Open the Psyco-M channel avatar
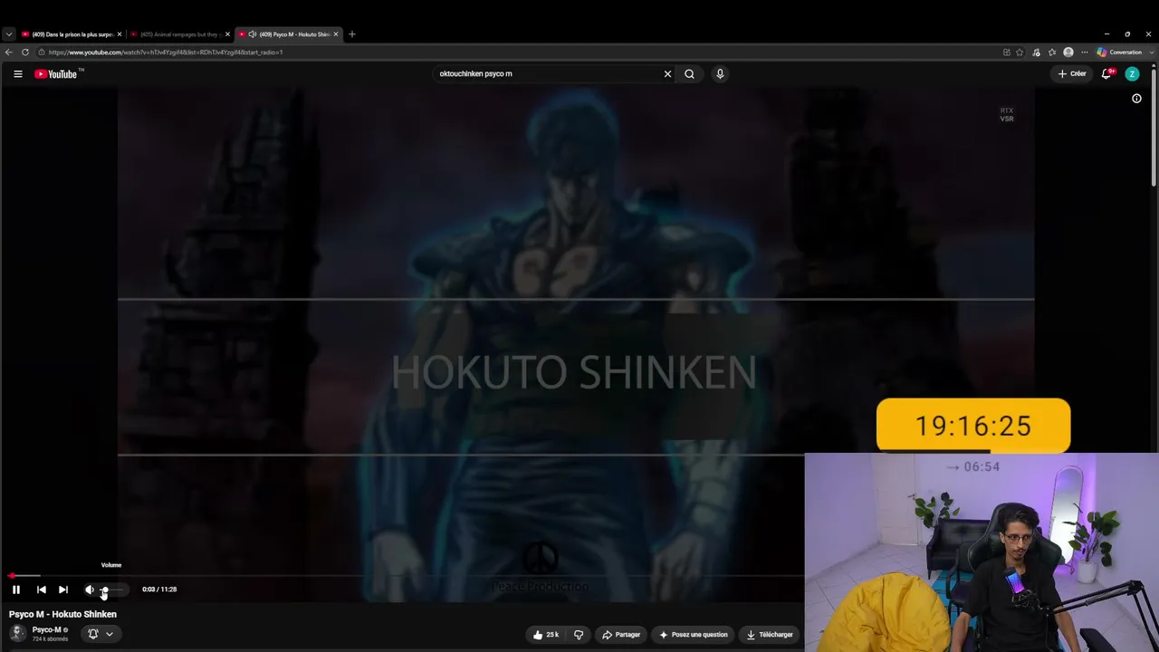Viewport: 1159px width, 652px height. pos(17,633)
